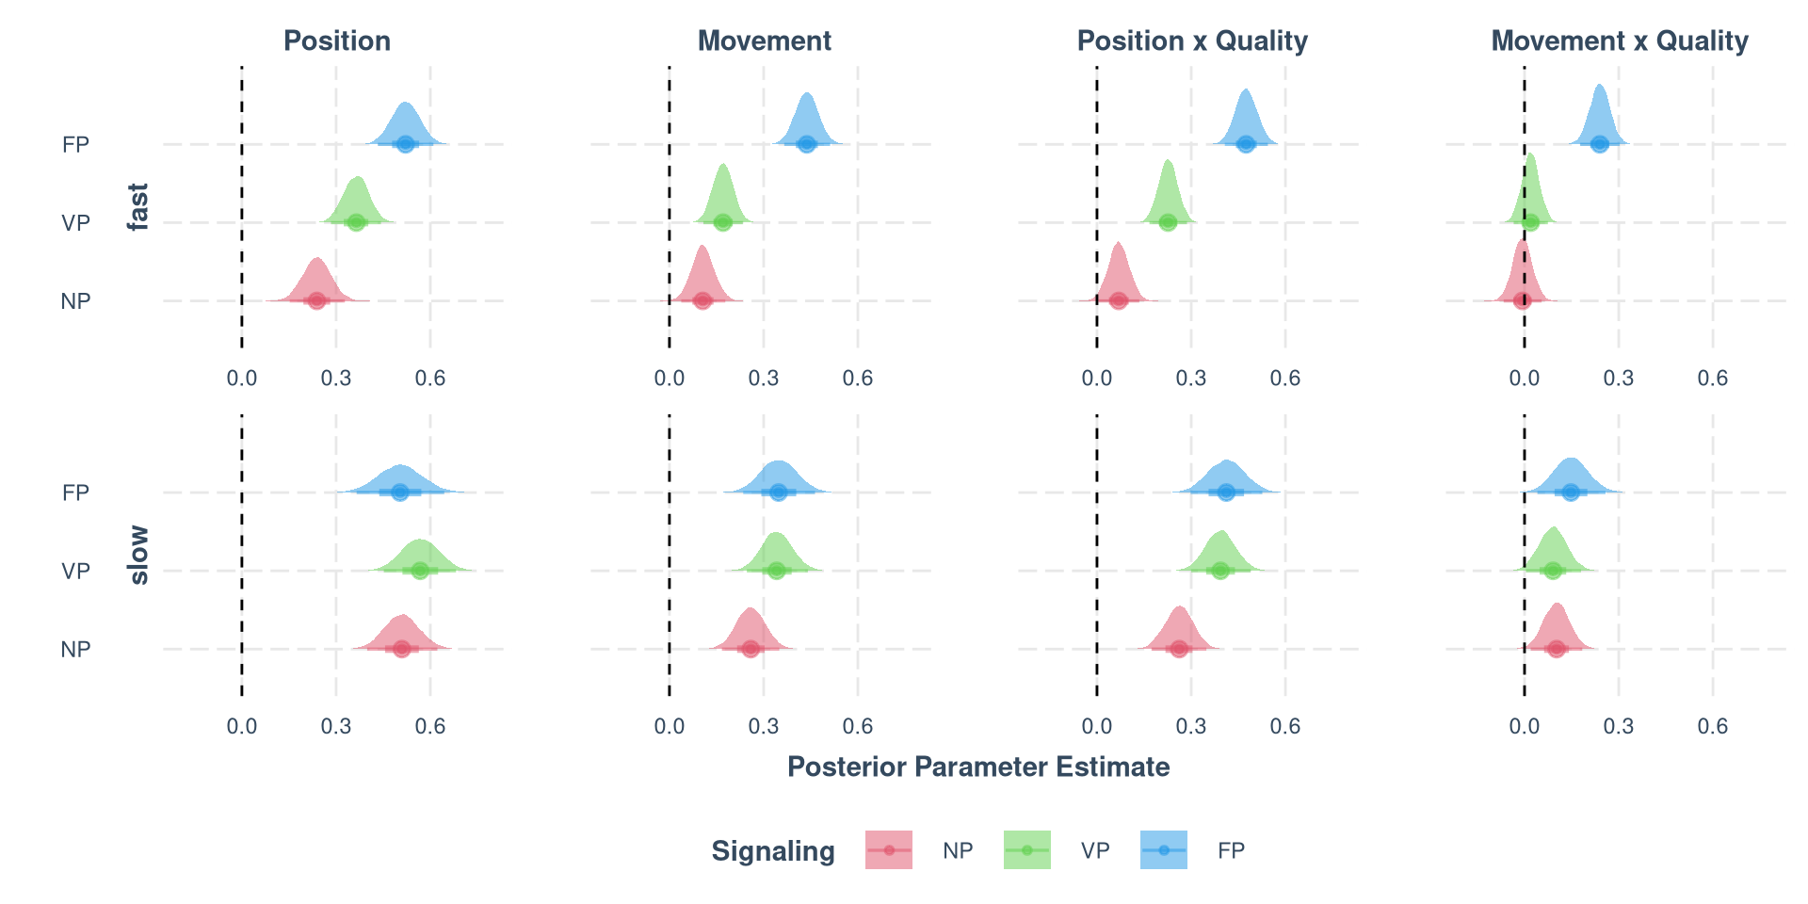Click the Signaling legend title

pos(772,851)
